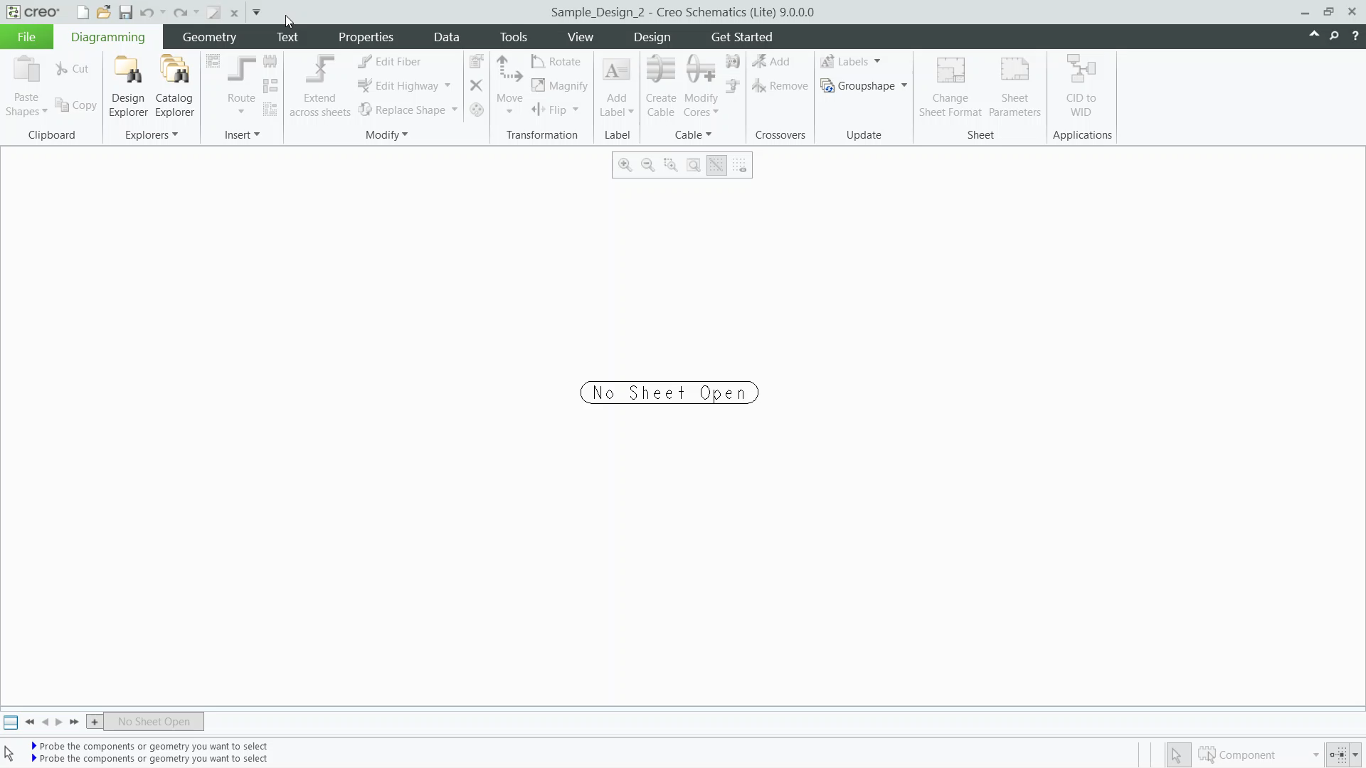Click the No Sheet Open tab at bottom
The image size is (1366, 768).
coord(154,722)
